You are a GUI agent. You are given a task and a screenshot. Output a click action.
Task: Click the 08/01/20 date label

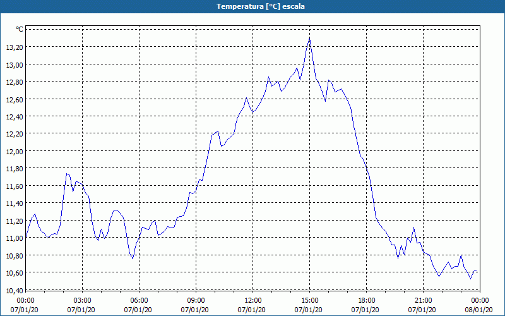point(478,310)
